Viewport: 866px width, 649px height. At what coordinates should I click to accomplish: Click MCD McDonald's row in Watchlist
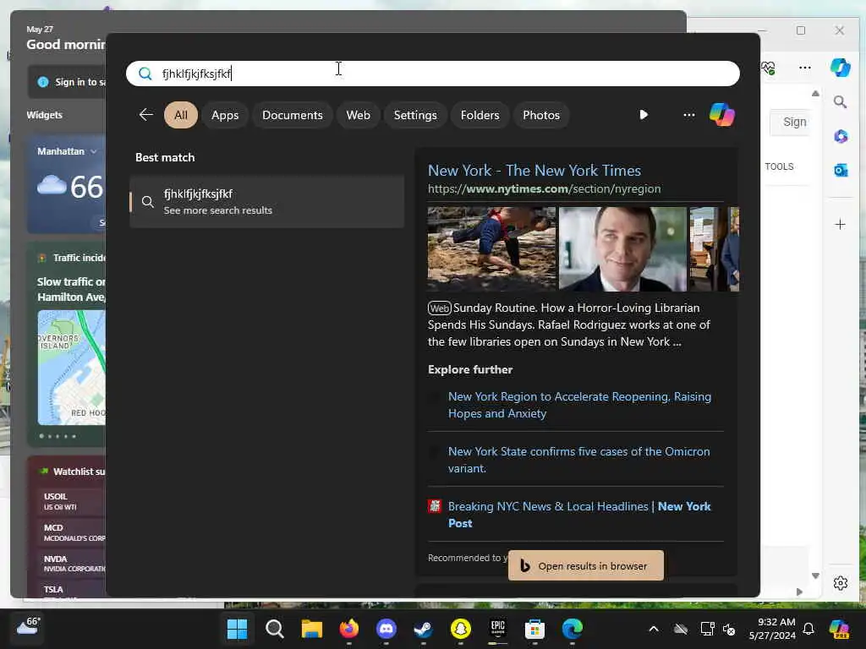pos(71,532)
